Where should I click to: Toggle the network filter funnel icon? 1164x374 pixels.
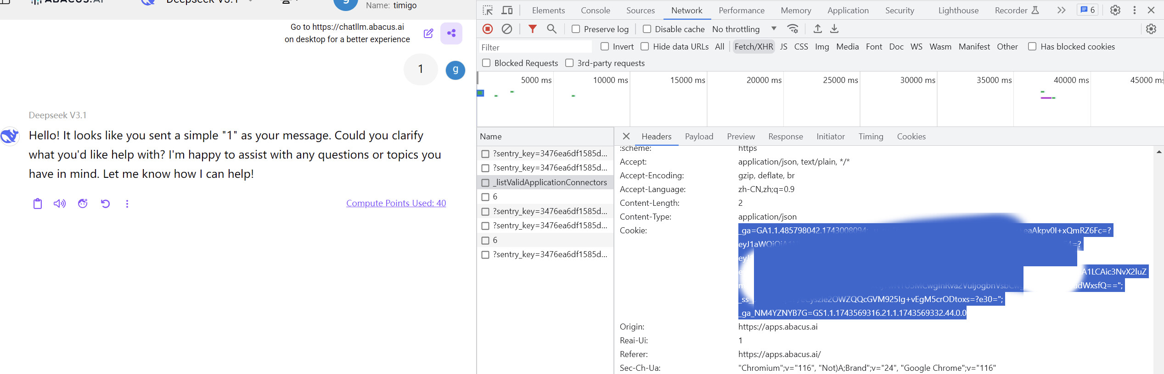pos(532,29)
